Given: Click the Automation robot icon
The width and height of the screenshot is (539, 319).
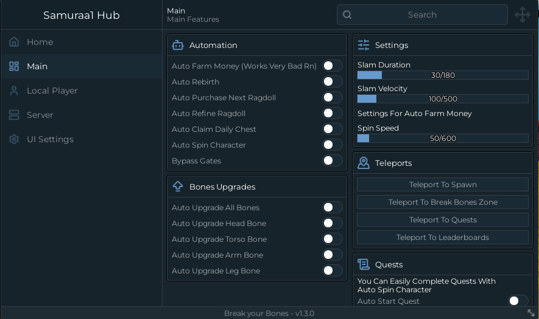Looking at the screenshot, I should (178, 45).
